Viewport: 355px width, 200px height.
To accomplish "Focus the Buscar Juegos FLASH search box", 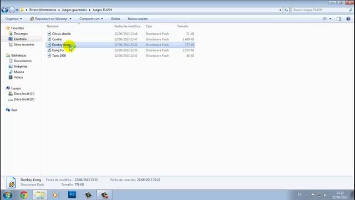I will 319,10.
